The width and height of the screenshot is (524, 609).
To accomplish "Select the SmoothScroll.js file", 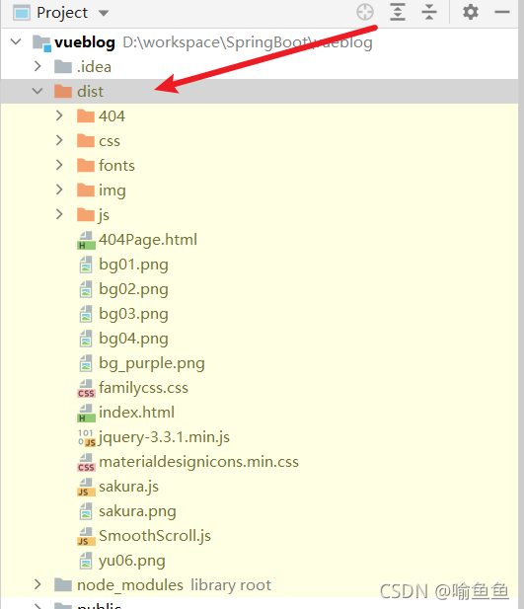I will [155, 536].
